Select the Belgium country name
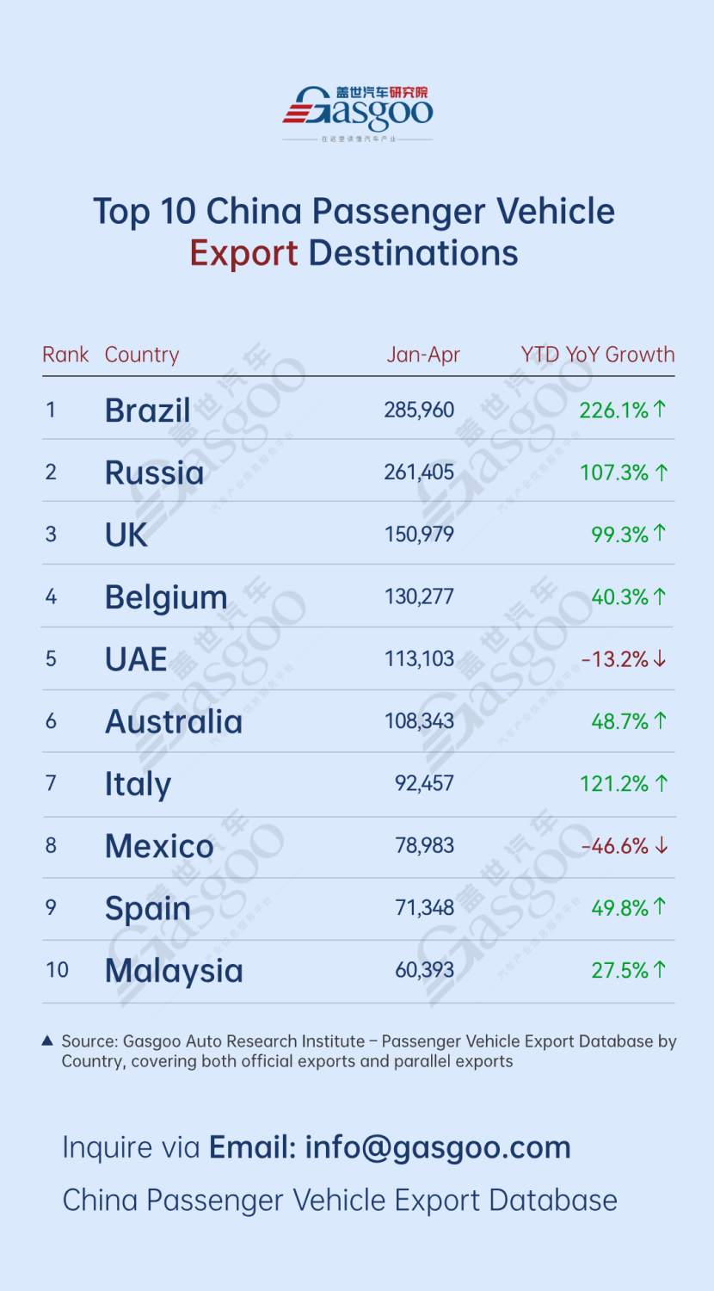 (x=166, y=598)
